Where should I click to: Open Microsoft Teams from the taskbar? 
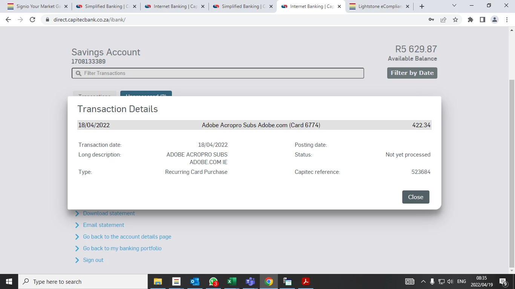(x=250, y=281)
